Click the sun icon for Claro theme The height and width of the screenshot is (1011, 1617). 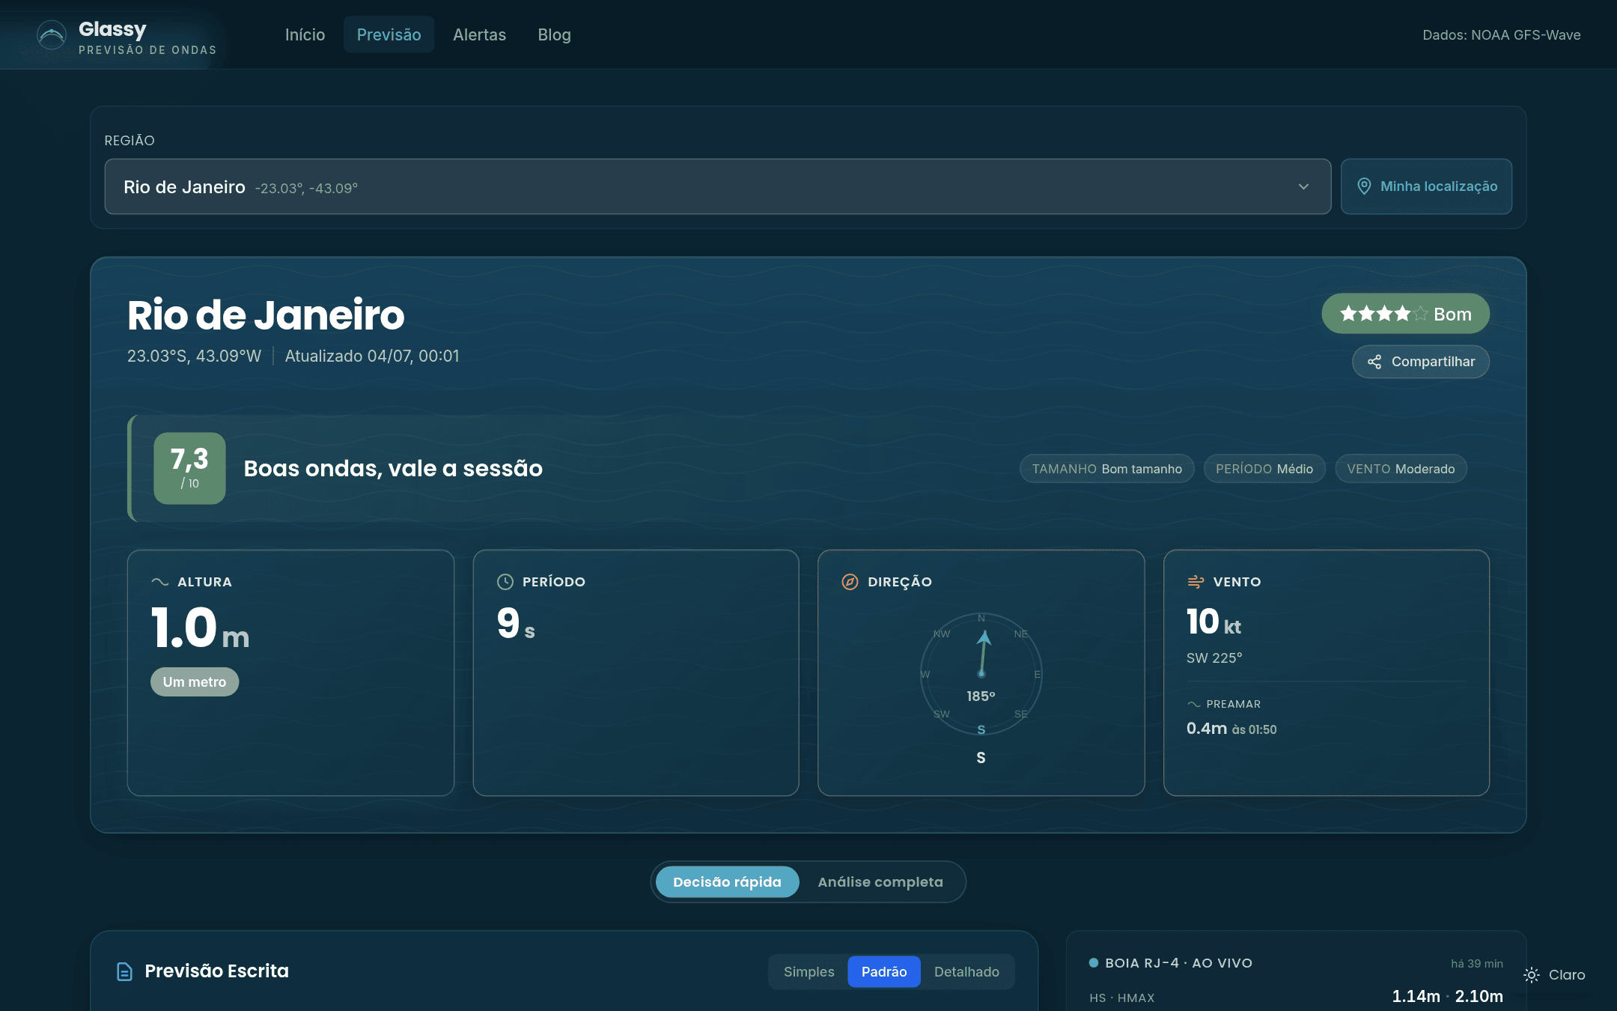point(1532,975)
